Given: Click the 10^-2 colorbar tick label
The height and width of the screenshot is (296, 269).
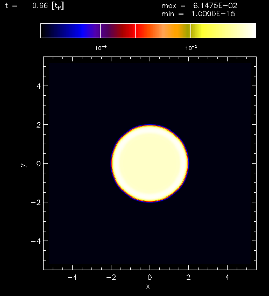Looking at the screenshot, I should click(x=191, y=48).
